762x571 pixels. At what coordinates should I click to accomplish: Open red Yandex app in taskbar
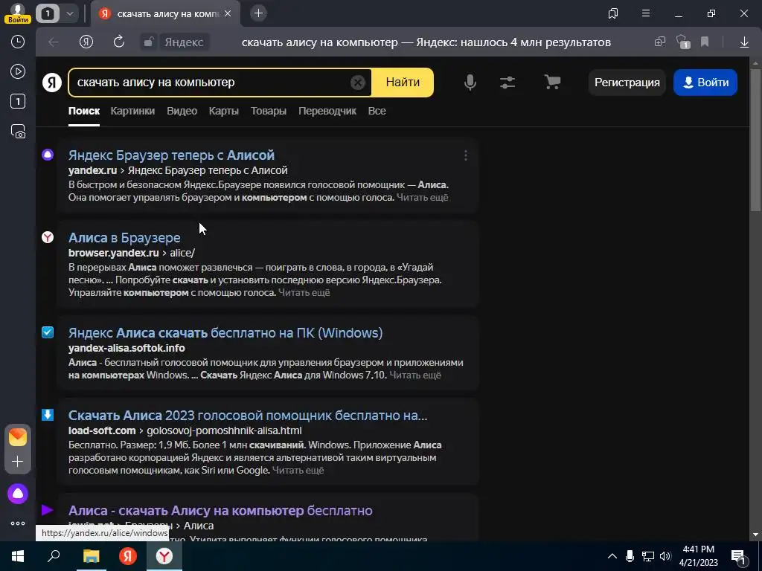(x=128, y=556)
